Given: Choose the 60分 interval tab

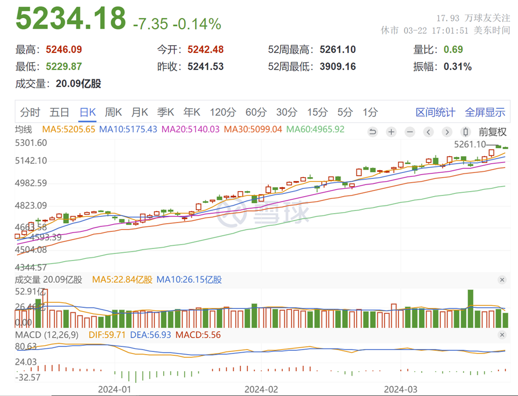Looking at the screenshot, I should pyautogui.click(x=256, y=112).
